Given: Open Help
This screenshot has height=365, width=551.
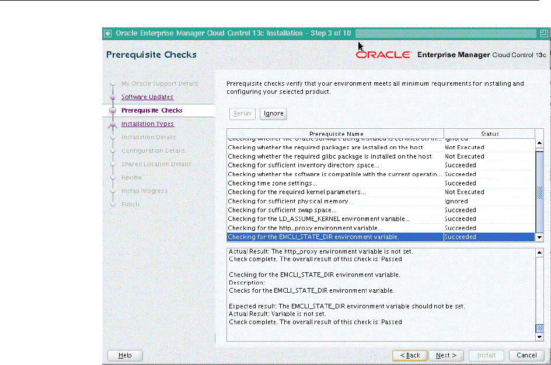Looking at the screenshot, I should (125, 356).
